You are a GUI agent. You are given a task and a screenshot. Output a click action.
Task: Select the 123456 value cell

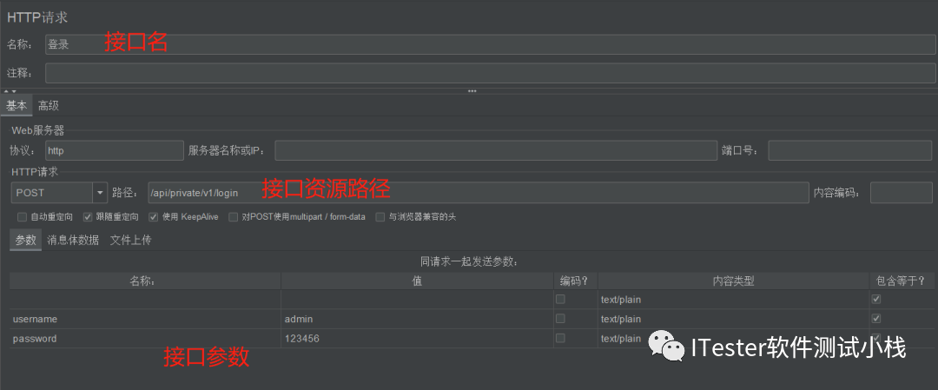point(418,339)
